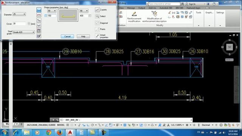Click the 4.19 dimension text

tap(123, 97)
